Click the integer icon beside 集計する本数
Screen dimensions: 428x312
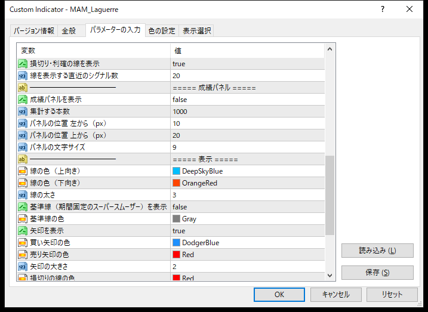(23, 112)
